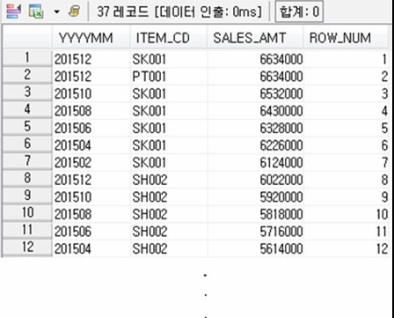Click YYYYMM cell 201508 in row 4
394x318 pixels.
[91, 111]
